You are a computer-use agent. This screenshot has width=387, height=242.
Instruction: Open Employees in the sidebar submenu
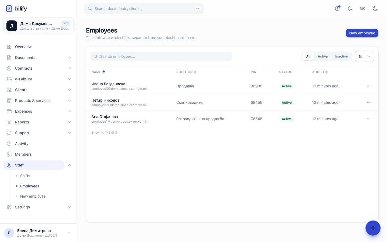[x=30, y=186]
